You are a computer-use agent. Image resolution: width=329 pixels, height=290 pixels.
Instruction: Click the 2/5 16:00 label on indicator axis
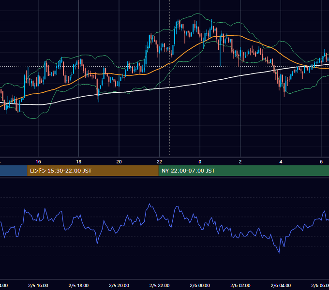pos(38,285)
